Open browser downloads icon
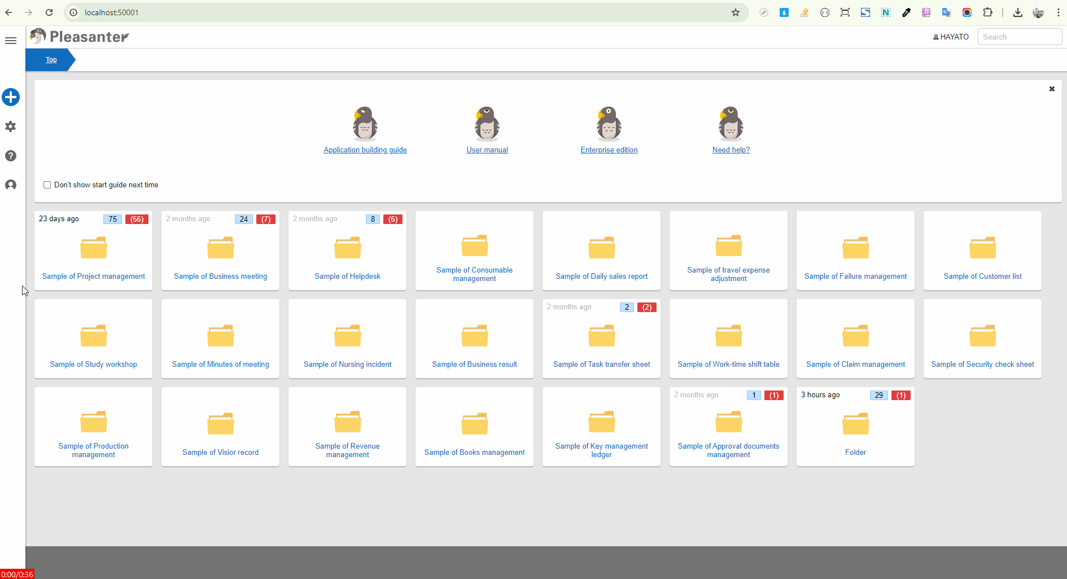Screen dimensions: 1067x579 [1018, 12]
